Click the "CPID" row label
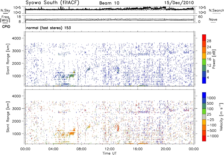 (6, 27)
